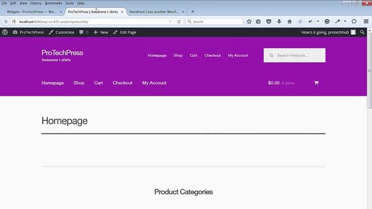Open the Edit menu
372x209 pixels.
coord(13,3)
